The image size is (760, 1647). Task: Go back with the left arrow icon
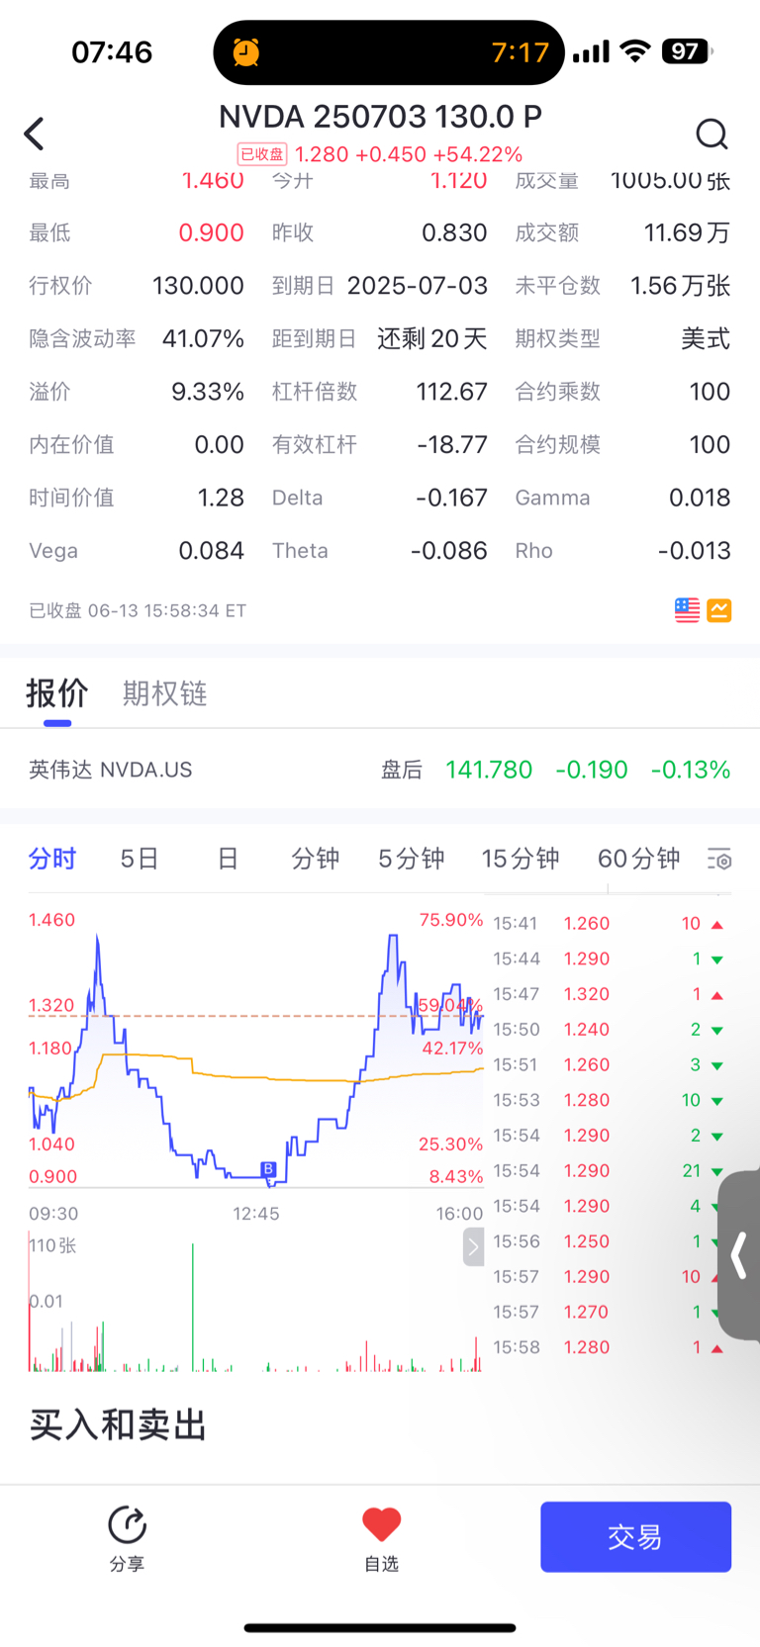point(35,134)
